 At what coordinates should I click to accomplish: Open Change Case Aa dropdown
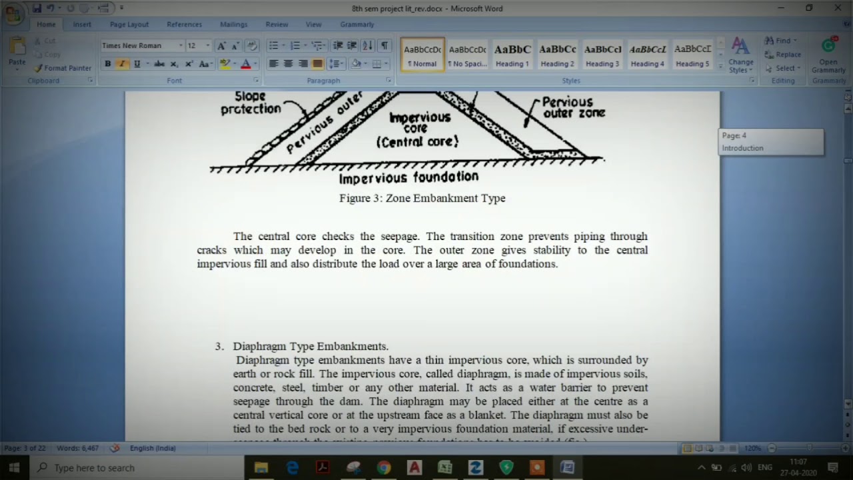click(x=205, y=64)
